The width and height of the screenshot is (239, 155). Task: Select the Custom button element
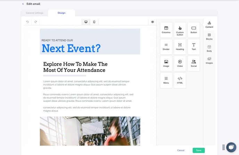[180, 30]
